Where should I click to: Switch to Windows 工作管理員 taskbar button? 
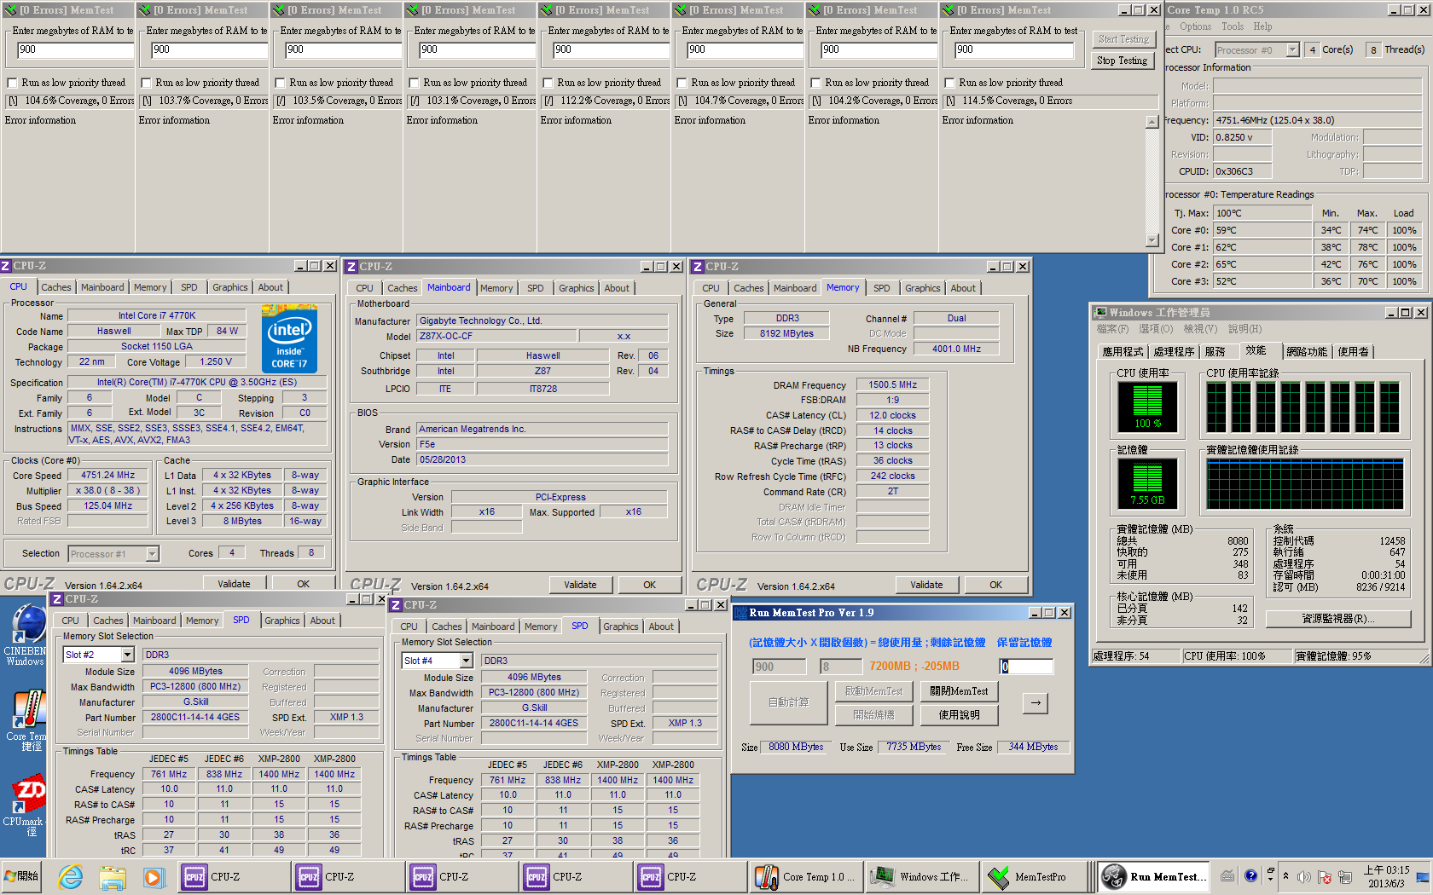point(920,876)
